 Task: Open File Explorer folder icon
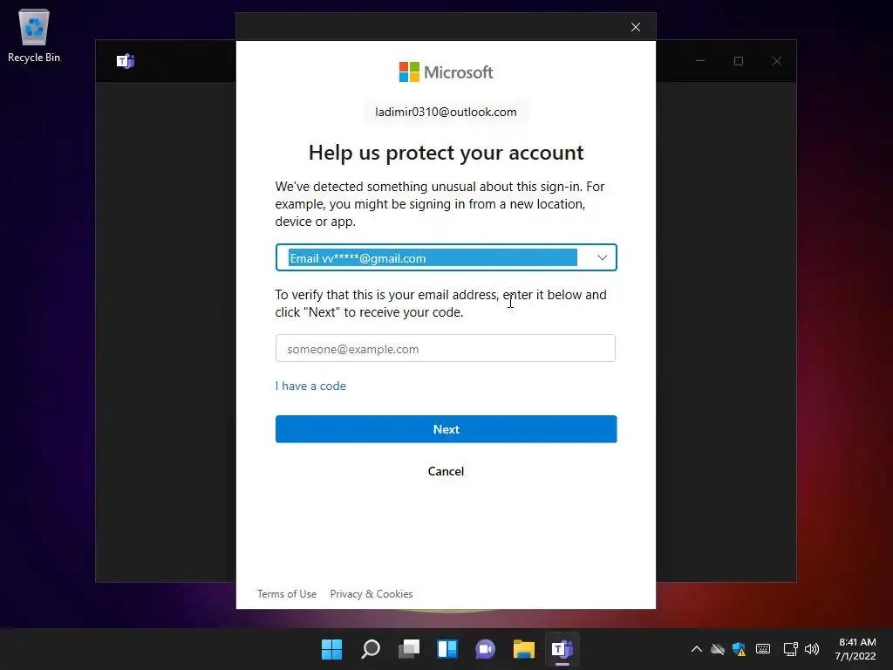pos(523,649)
